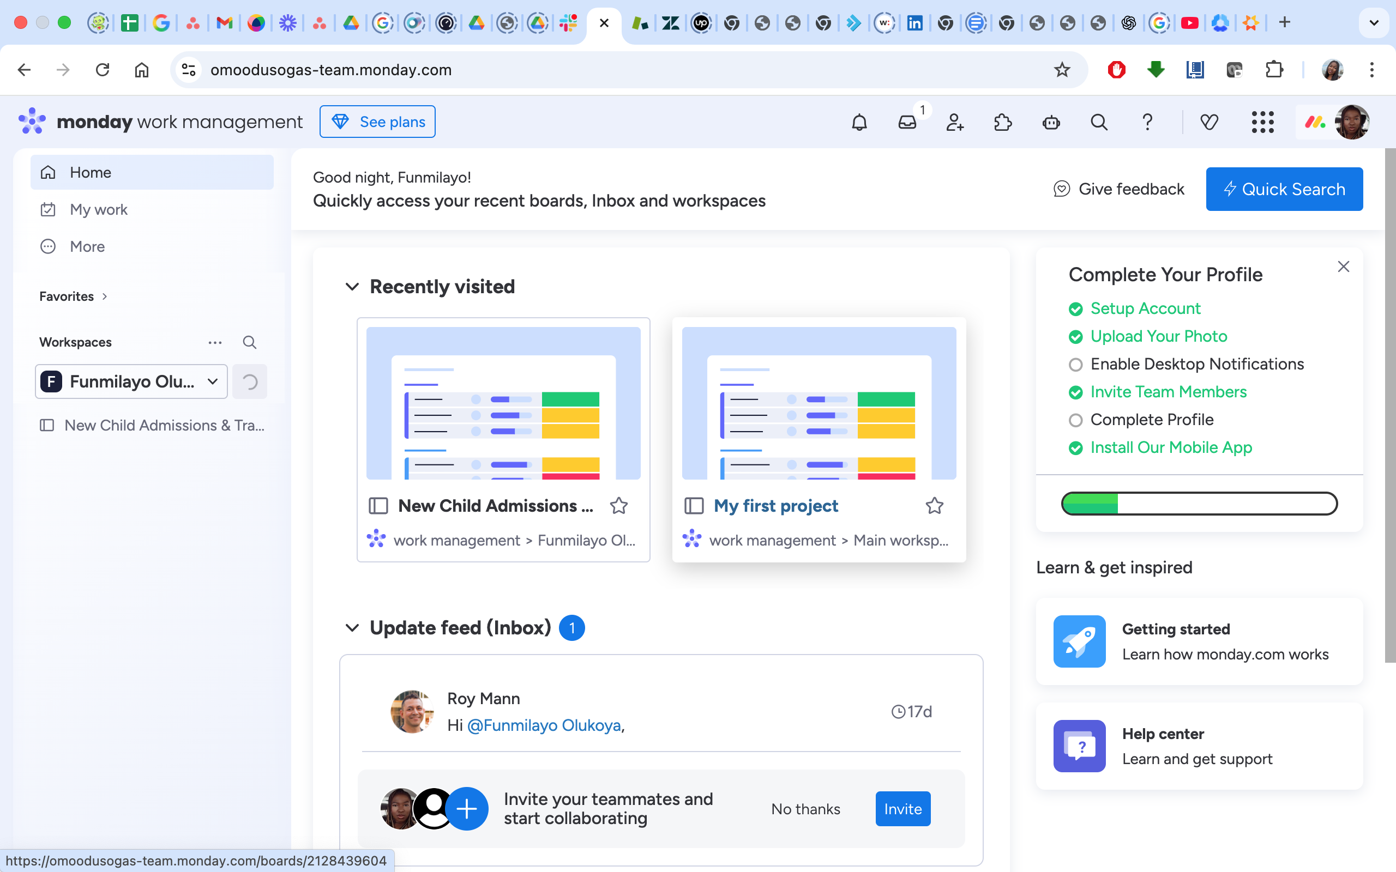1396x872 pixels.
Task: Click Give feedback
Action: pyautogui.click(x=1118, y=189)
